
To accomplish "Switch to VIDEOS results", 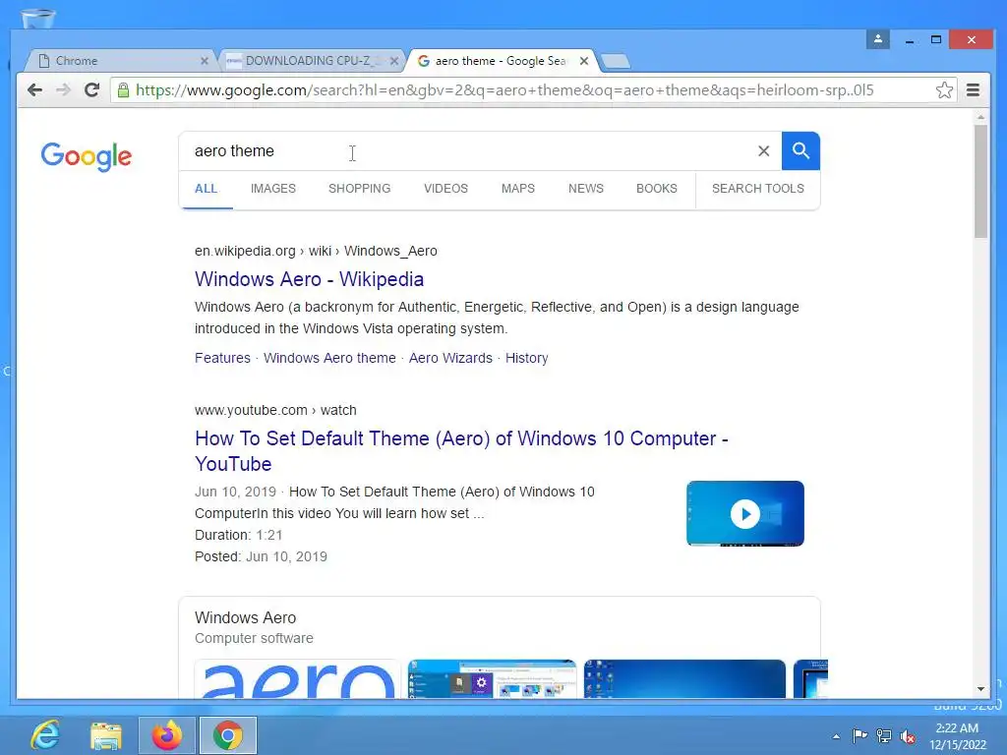I will (445, 189).
